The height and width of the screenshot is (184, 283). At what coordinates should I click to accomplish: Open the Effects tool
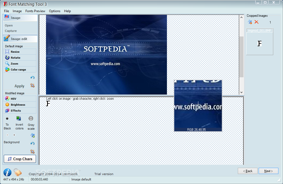20,111
